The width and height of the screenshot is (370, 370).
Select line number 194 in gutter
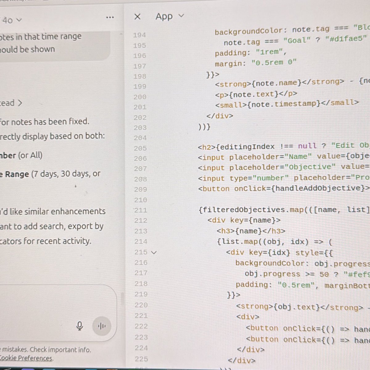pos(139,35)
